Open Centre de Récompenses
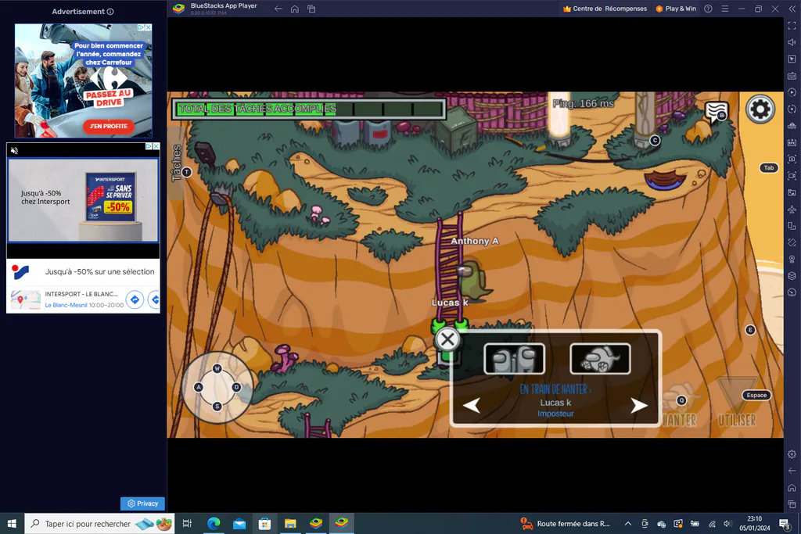This screenshot has width=801, height=534. pyautogui.click(x=605, y=9)
